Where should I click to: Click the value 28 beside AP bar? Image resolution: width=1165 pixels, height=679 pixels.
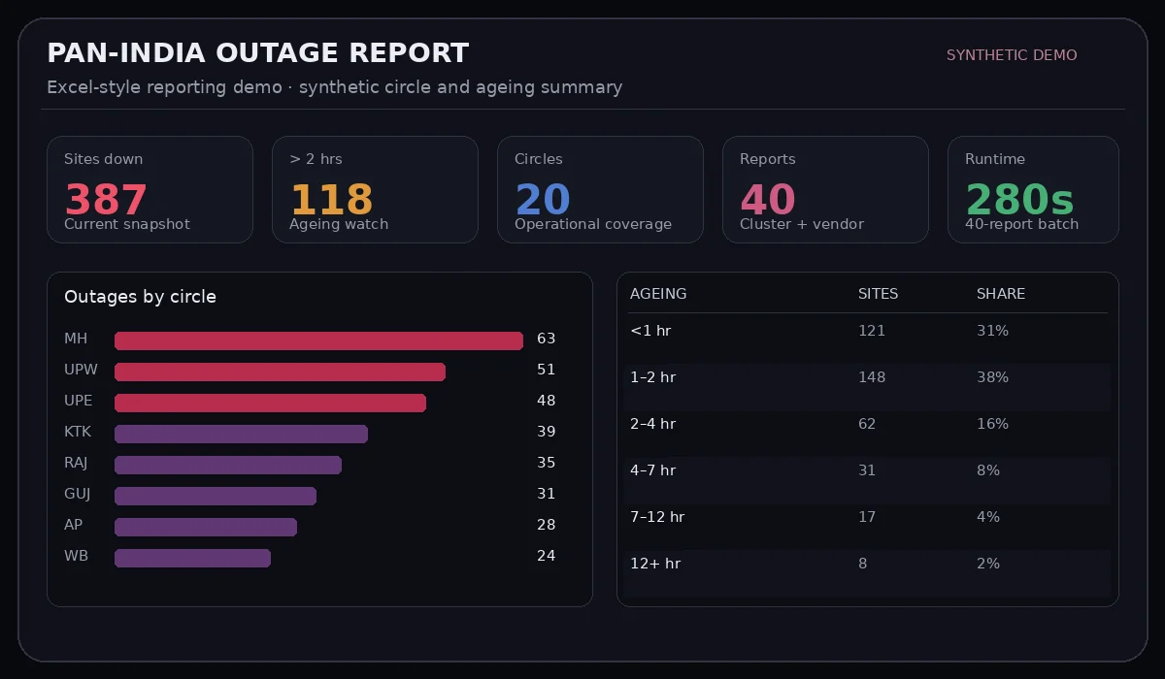coord(547,525)
